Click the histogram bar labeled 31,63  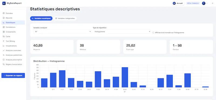(98, 79)
